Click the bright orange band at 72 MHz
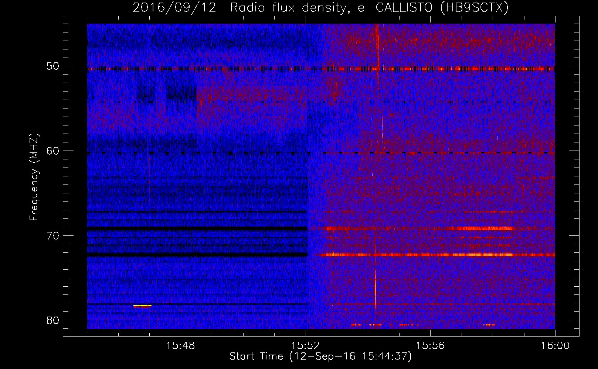Viewport: 598px width, 369px height. (x=437, y=255)
